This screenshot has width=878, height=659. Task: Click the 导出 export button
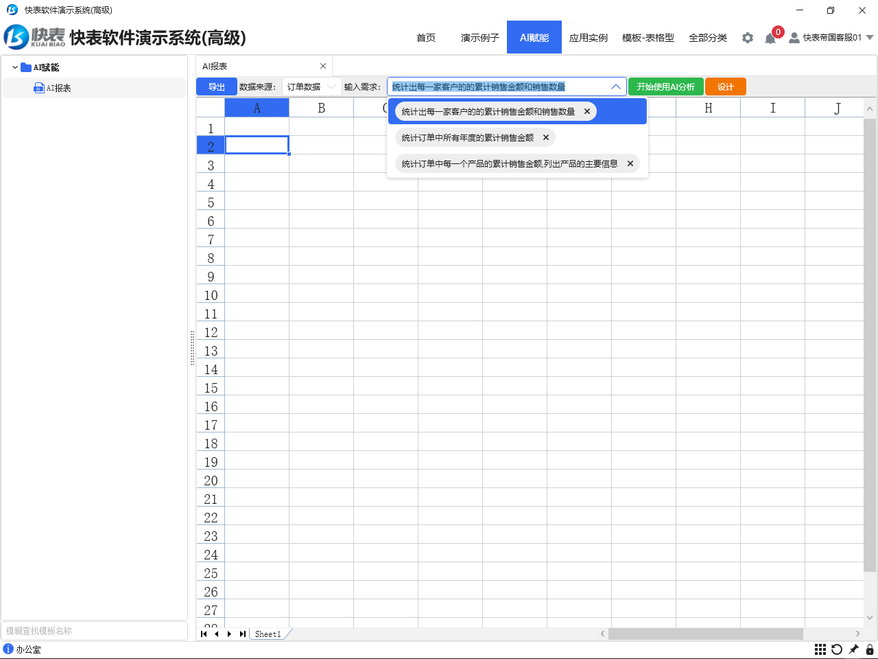pos(217,86)
